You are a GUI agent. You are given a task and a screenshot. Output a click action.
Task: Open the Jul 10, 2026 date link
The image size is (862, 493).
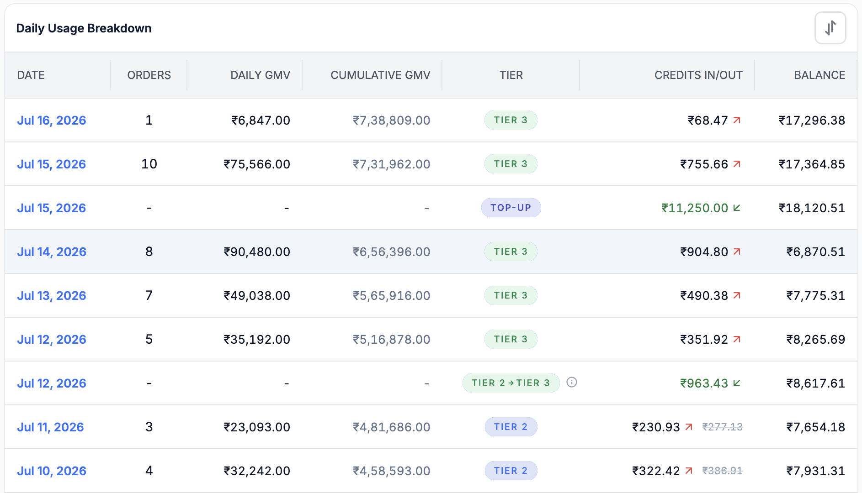coord(52,471)
